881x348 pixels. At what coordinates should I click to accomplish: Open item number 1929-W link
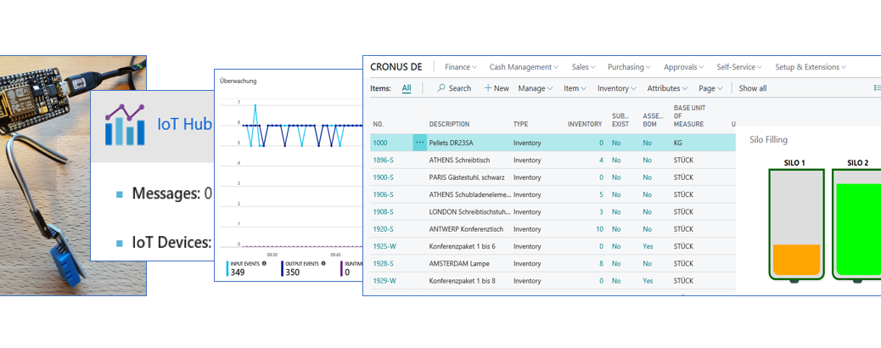[x=384, y=281]
